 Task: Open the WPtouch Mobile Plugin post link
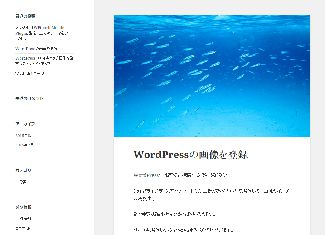(x=43, y=33)
